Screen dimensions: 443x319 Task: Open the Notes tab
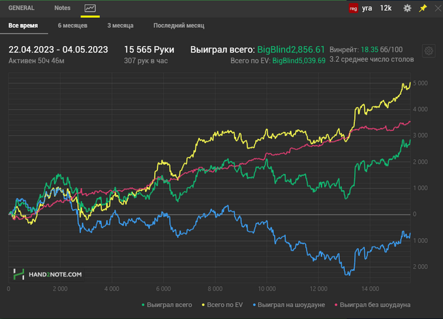[x=62, y=8]
